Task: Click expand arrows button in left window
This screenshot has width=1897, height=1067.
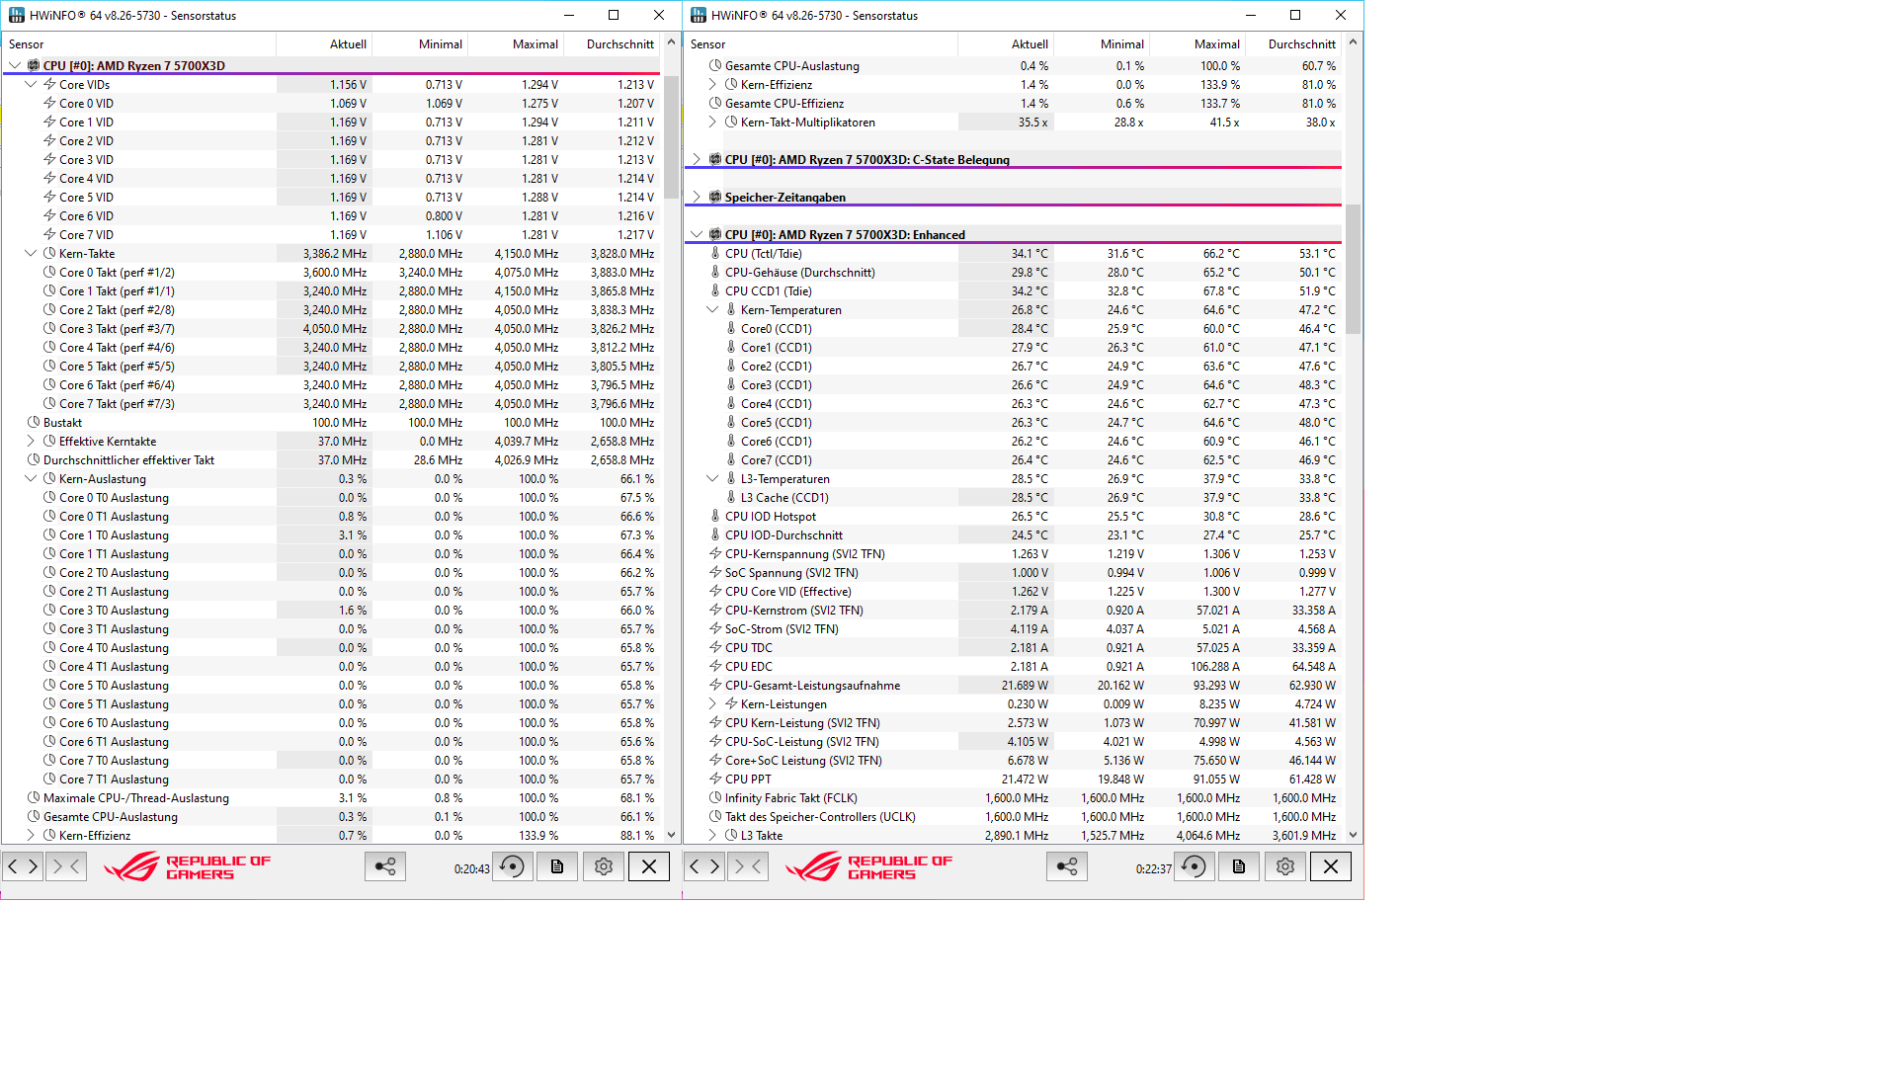Action: [22, 866]
